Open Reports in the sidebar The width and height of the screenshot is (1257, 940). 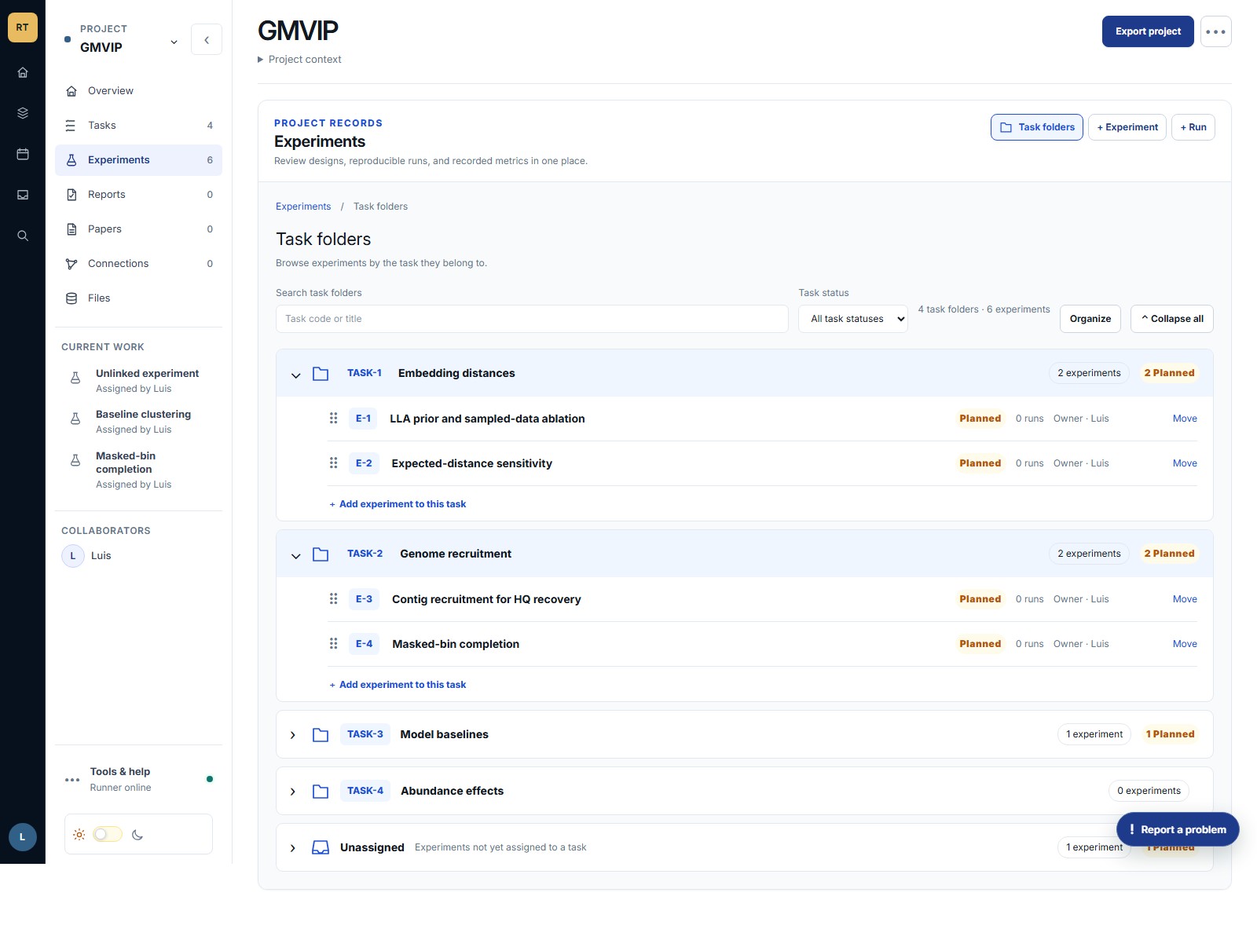tap(138, 195)
